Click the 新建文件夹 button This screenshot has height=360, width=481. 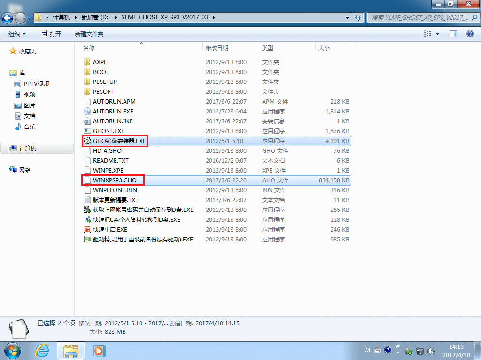[x=89, y=34]
